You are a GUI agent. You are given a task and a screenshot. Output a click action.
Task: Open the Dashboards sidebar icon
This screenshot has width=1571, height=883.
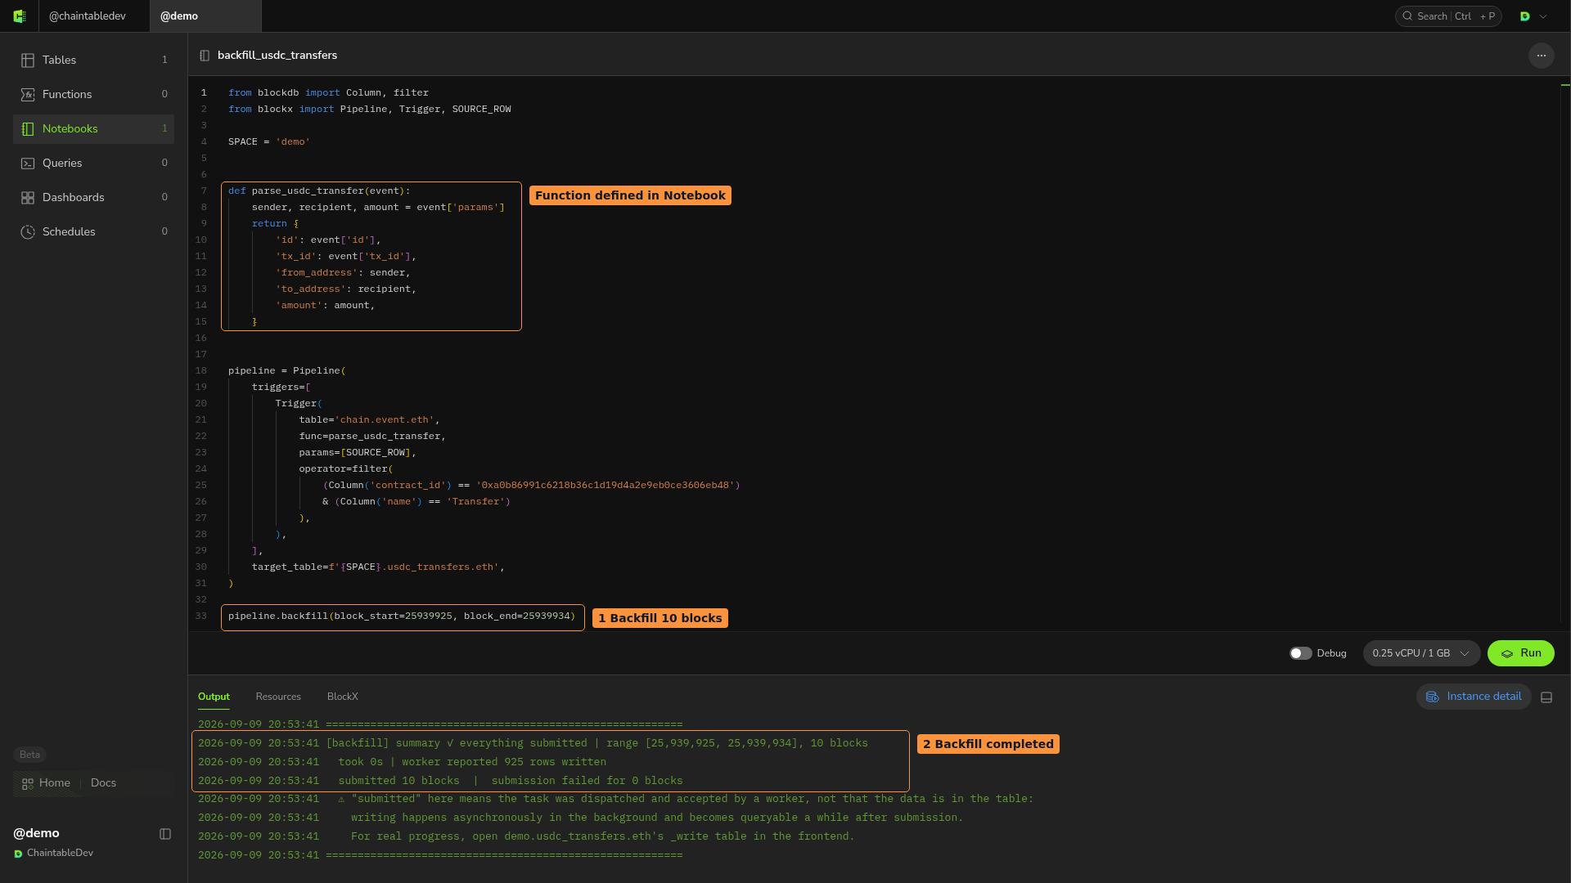pyautogui.click(x=28, y=198)
